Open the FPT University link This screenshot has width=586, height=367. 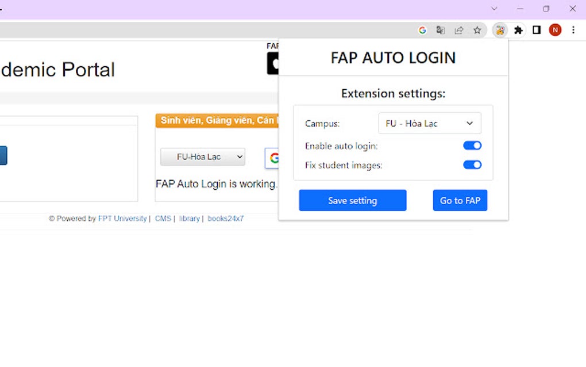pyautogui.click(x=122, y=218)
